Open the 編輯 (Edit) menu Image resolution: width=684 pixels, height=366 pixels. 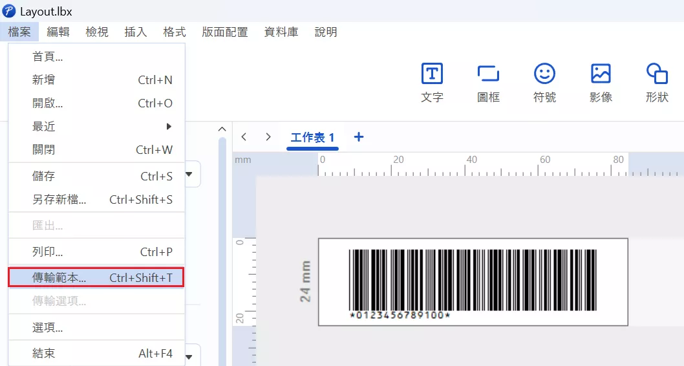pos(58,32)
